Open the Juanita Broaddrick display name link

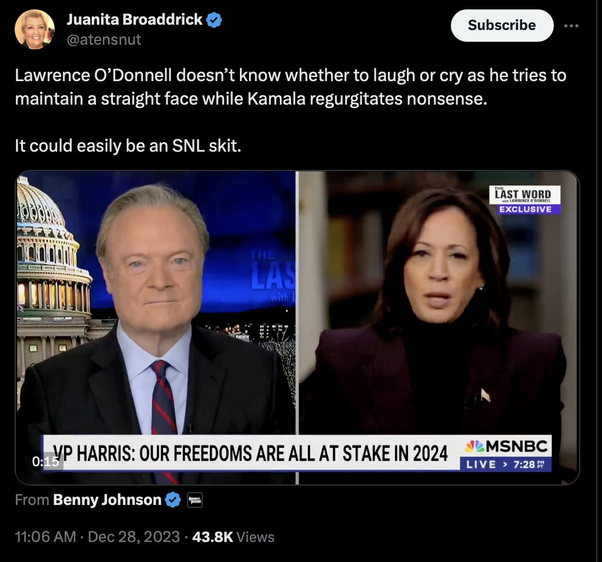pos(135,19)
